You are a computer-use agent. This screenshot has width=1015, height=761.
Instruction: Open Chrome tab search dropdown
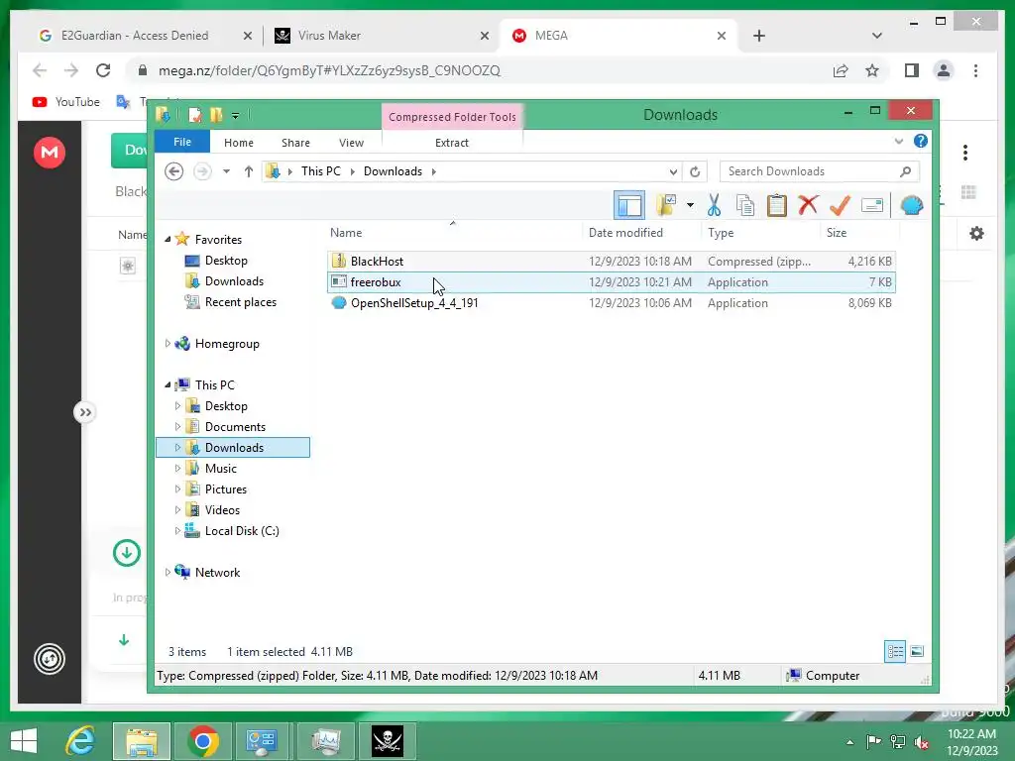tap(876, 36)
